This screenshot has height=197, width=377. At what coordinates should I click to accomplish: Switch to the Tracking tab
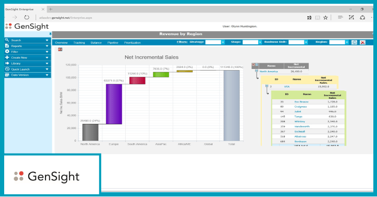[79, 43]
